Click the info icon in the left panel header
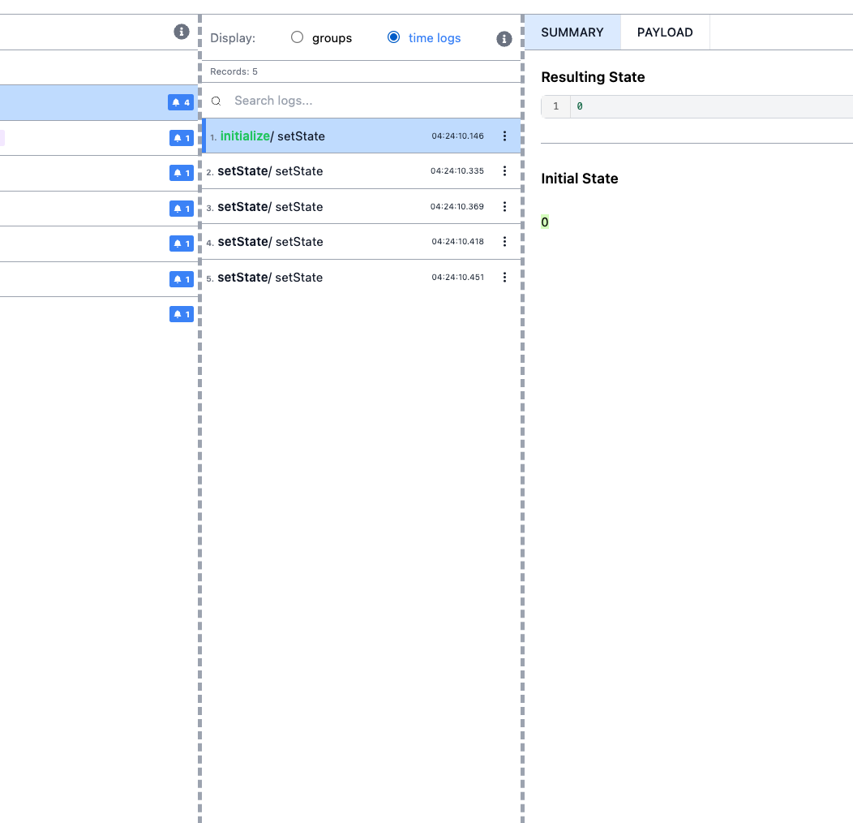The height and width of the screenshot is (823, 853). (x=182, y=32)
